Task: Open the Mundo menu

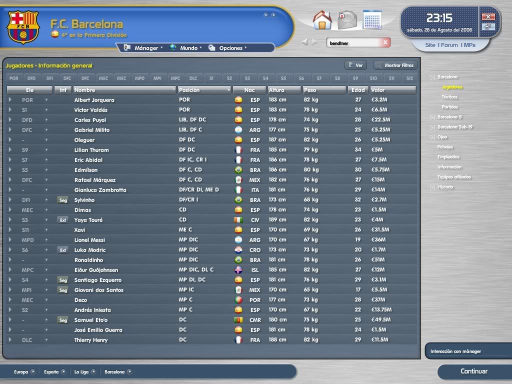Action: tap(185, 48)
